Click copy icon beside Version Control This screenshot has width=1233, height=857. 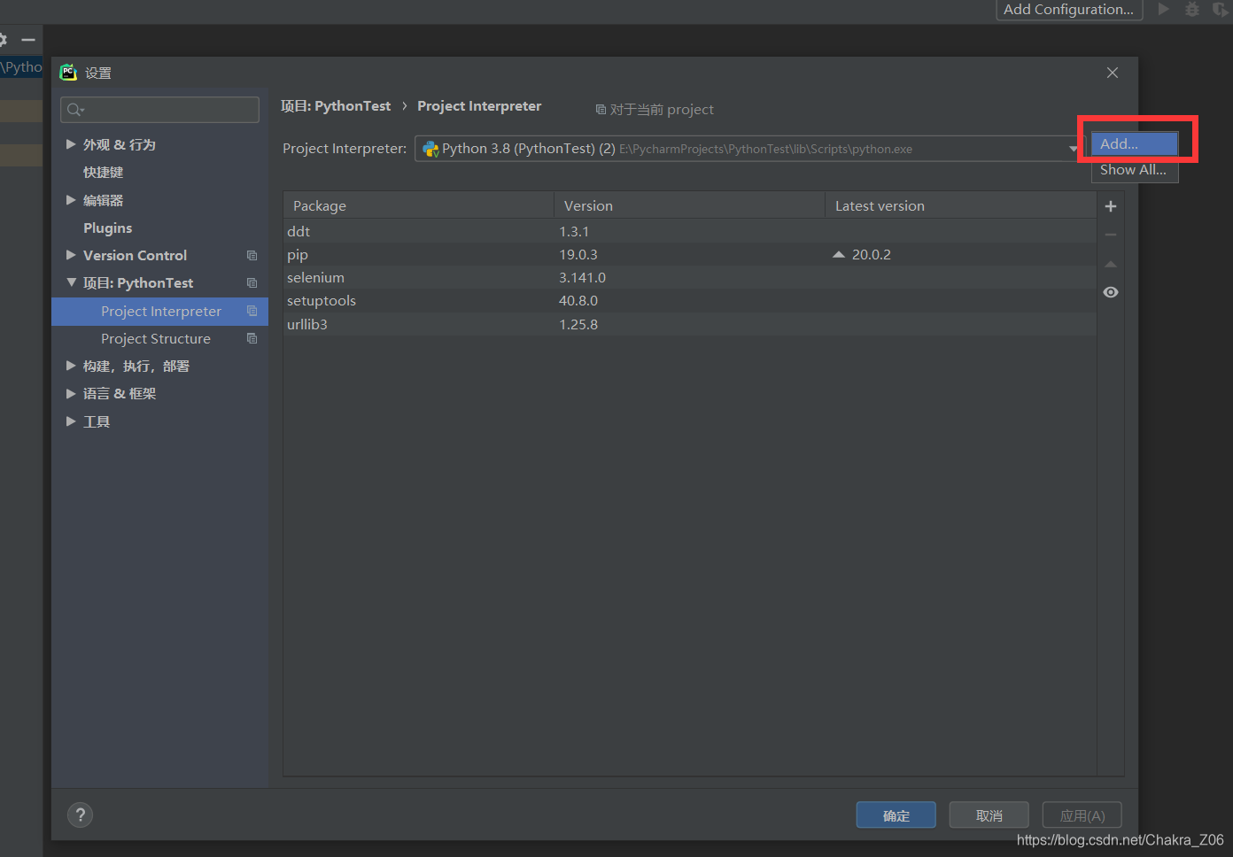click(252, 255)
